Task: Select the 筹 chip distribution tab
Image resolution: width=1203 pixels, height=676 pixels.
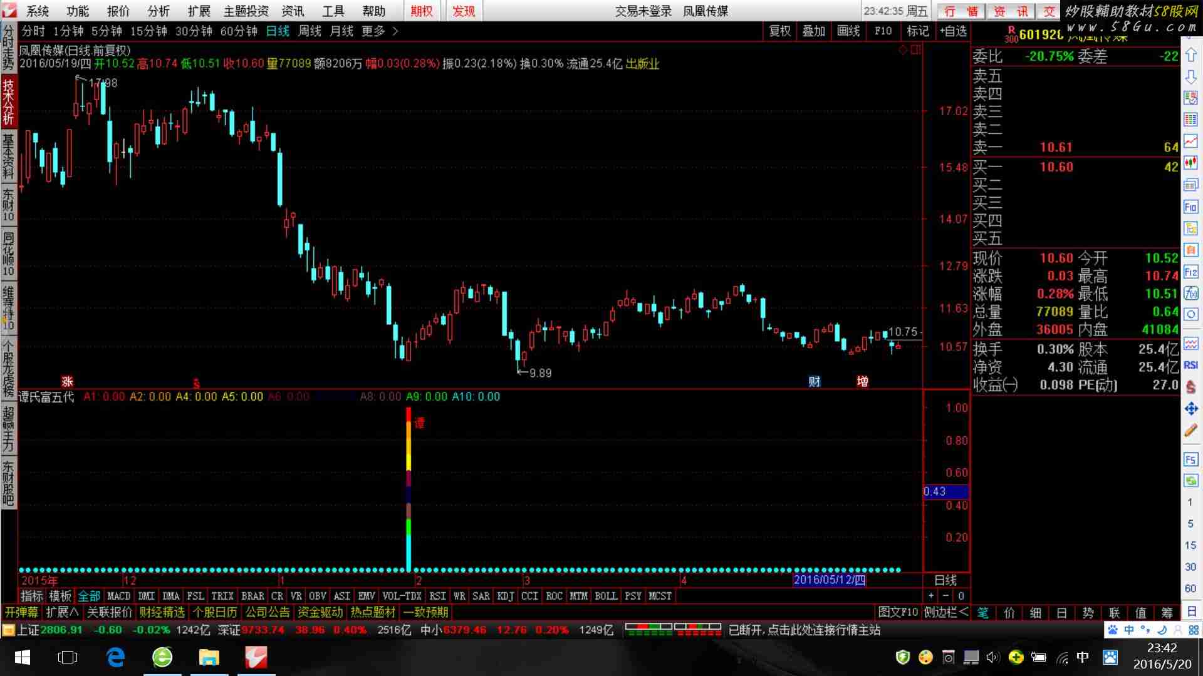Action: [1167, 613]
